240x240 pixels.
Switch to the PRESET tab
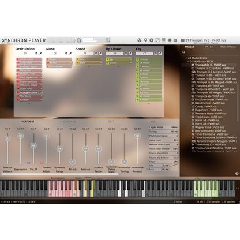pos(189,47)
